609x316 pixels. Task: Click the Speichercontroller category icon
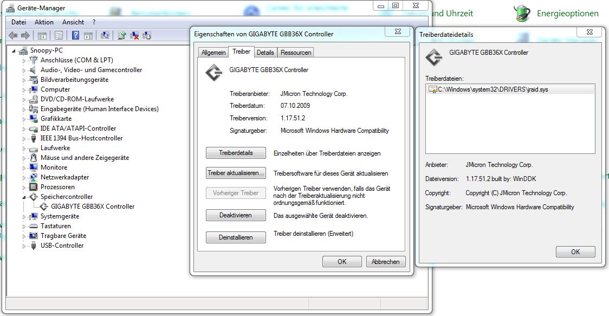34,197
